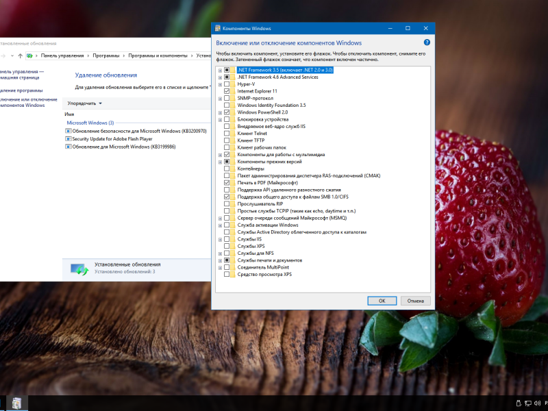Disable the Windows PowerShell 2.0 checkbox
This screenshot has height=411, width=548.
click(x=227, y=112)
